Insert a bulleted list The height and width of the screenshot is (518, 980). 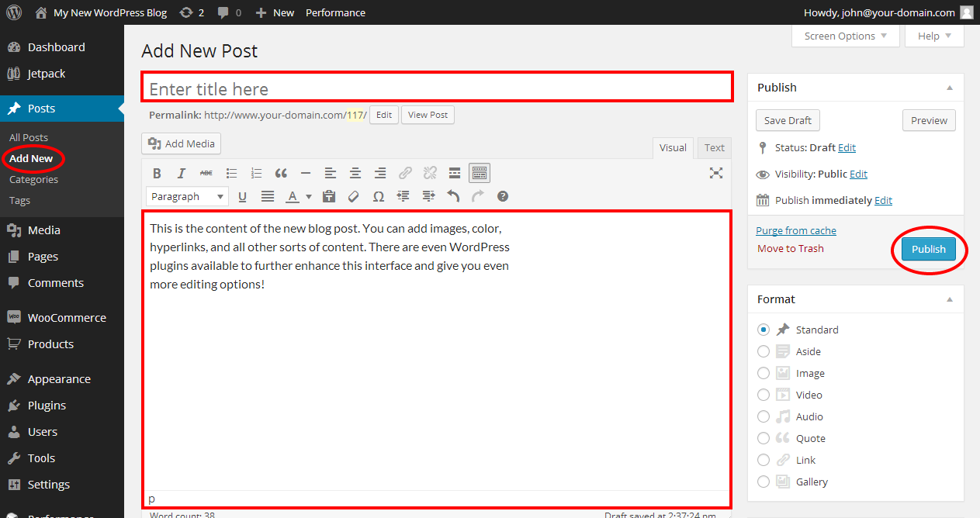pos(231,172)
